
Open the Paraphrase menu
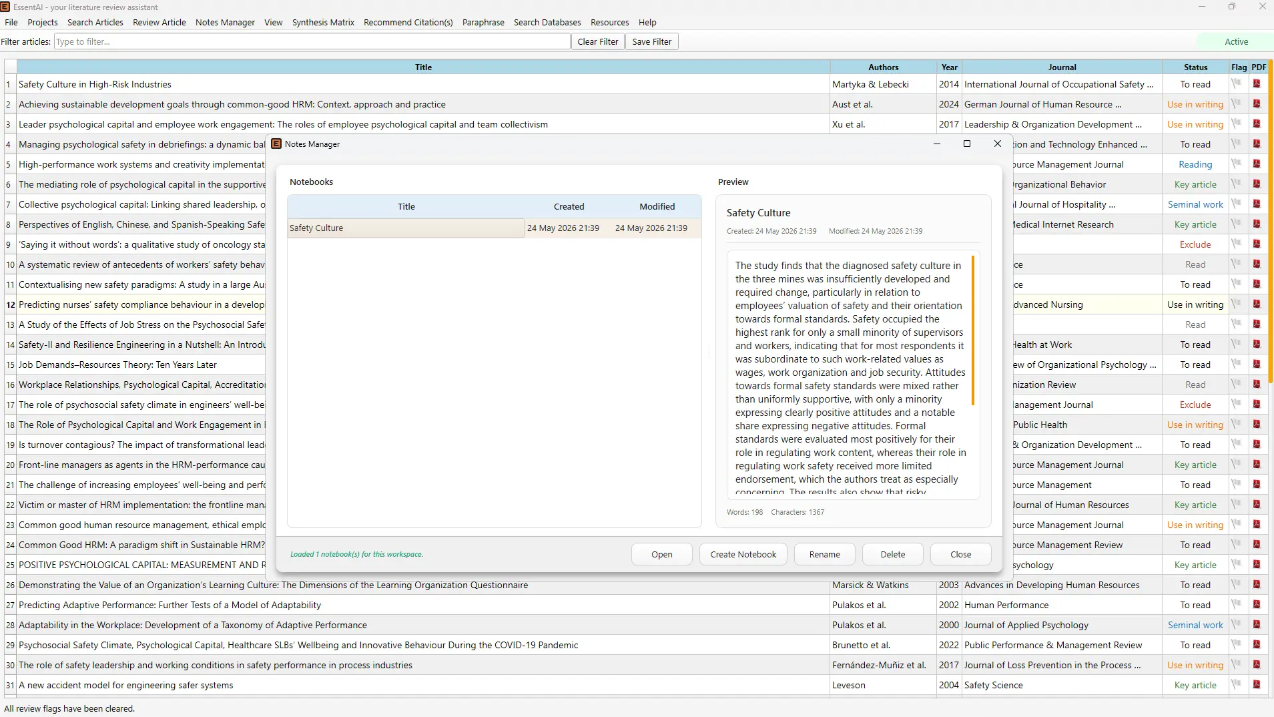pyautogui.click(x=483, y=22)
